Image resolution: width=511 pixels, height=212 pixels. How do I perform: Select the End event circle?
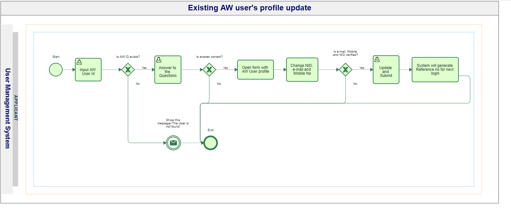pos(211,143)
